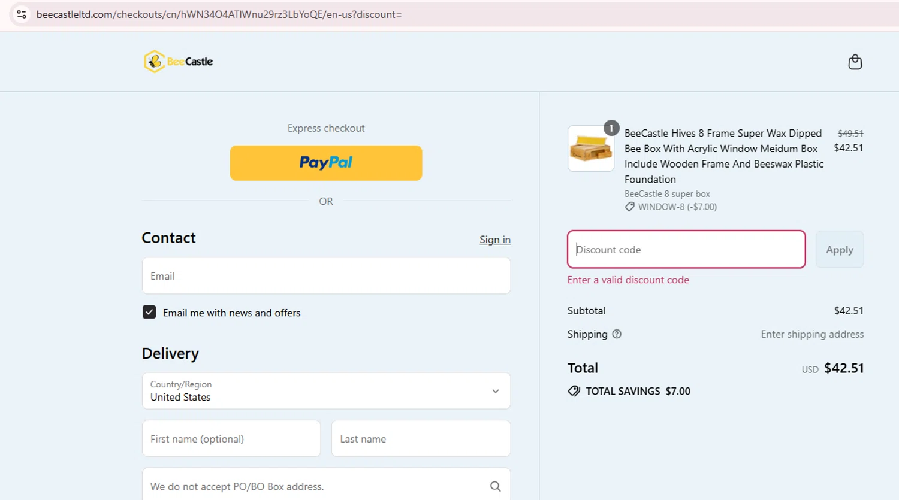Click the TOTAL SAVINGS $7.00 text
The image size is (899, 500).
click(638, 391)
